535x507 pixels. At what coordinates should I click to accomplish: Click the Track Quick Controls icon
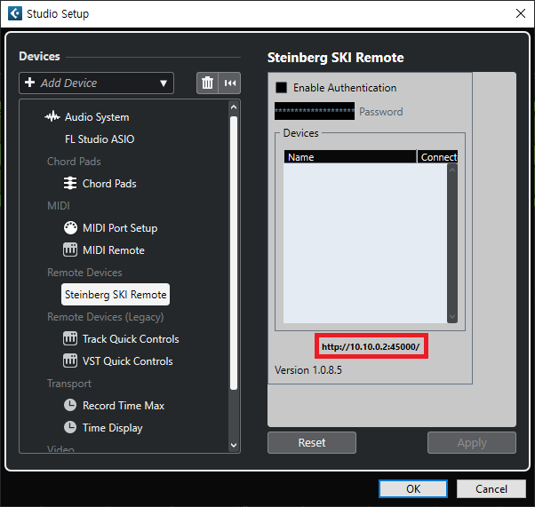pyautogui.click(x=70, y=338)
